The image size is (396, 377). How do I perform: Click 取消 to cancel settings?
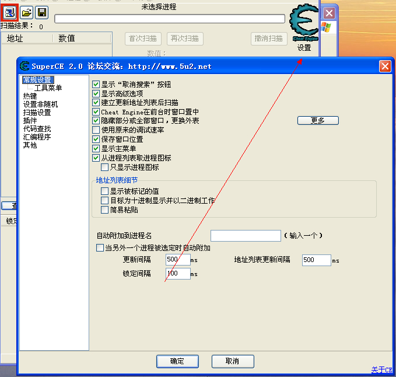[x=233, y=361]
